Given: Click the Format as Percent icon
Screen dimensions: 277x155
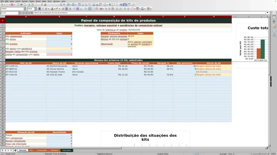Looking at the screenshot, I should (x=106, y=9).
